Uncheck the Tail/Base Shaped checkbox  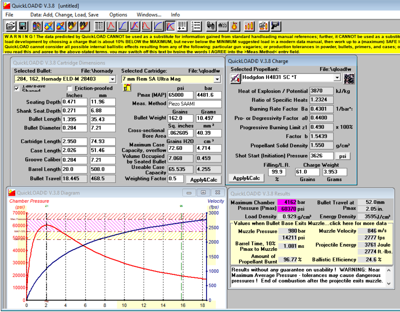[17, 88]
